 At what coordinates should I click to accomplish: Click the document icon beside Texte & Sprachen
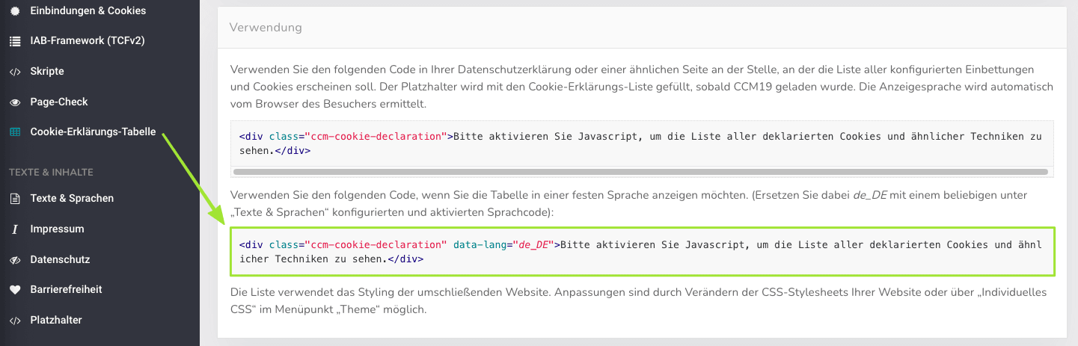pos(15,199)
